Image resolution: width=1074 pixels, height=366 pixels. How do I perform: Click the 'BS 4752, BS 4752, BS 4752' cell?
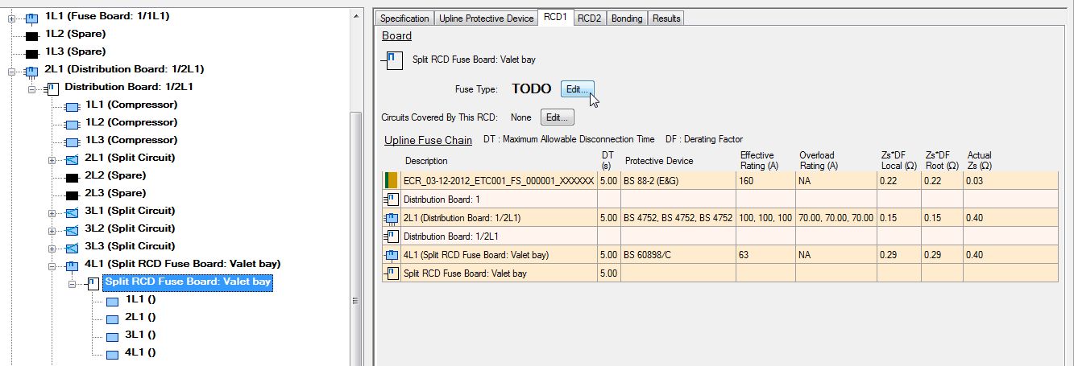[679, 218]
